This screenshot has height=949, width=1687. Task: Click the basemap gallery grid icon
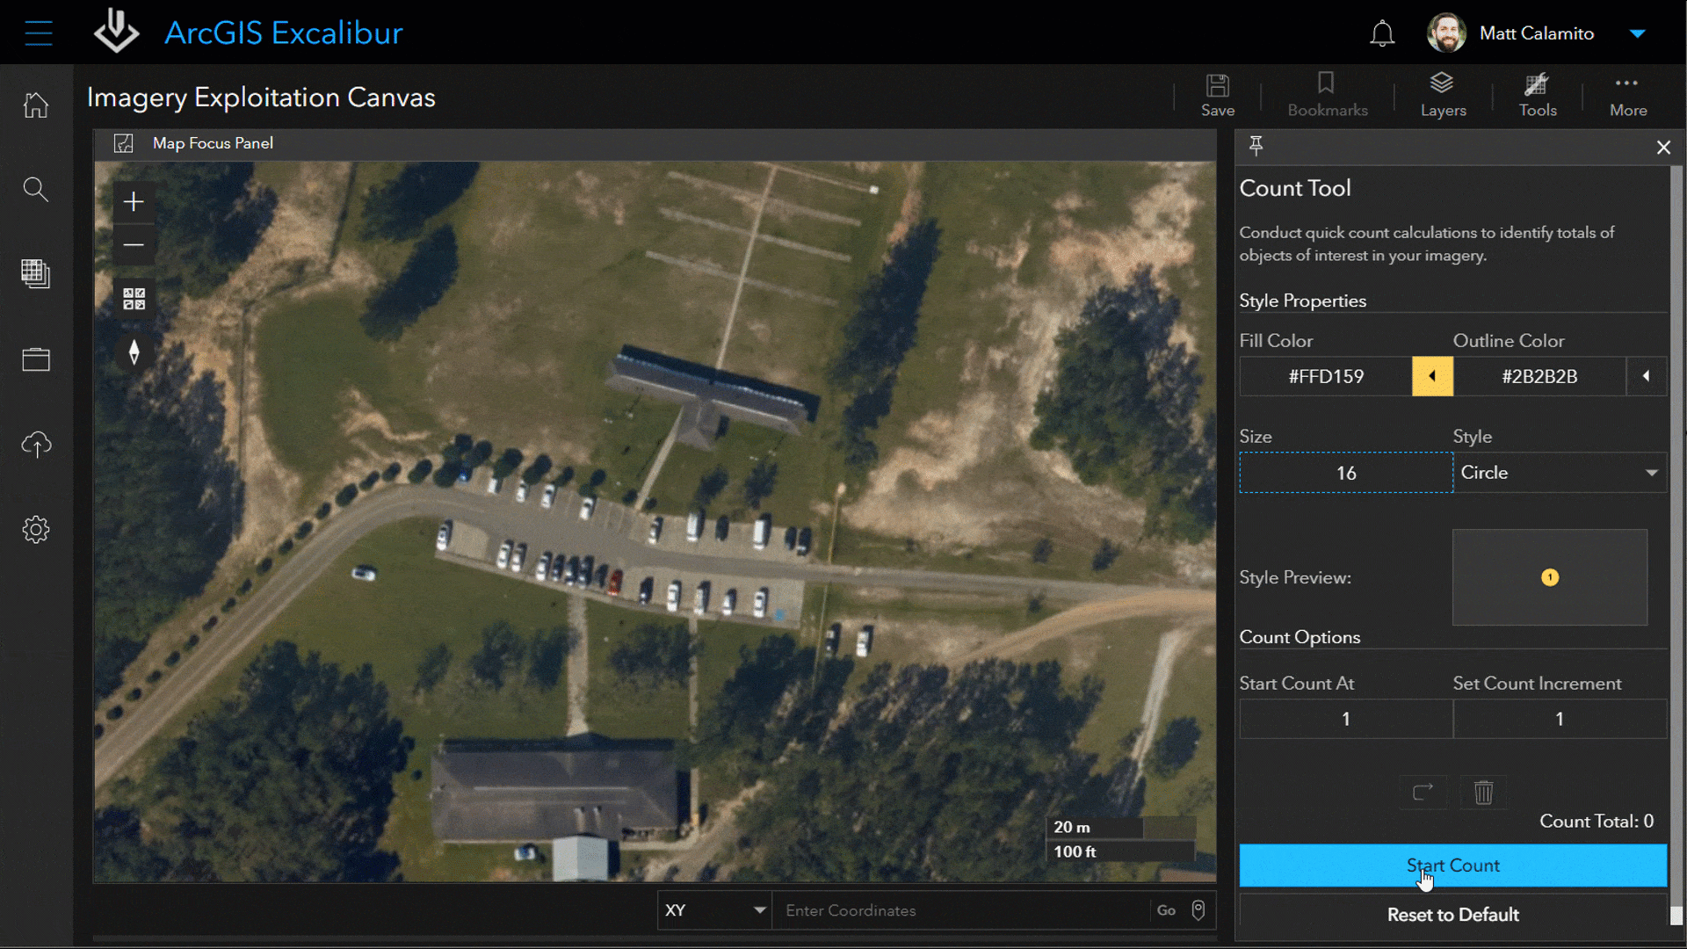pos(134,299)
